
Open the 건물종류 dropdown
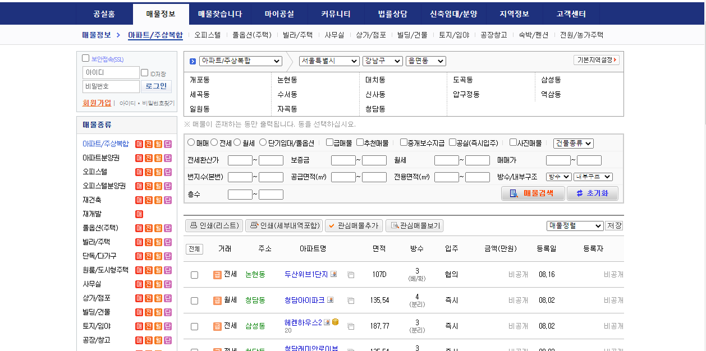coord(573,144)
